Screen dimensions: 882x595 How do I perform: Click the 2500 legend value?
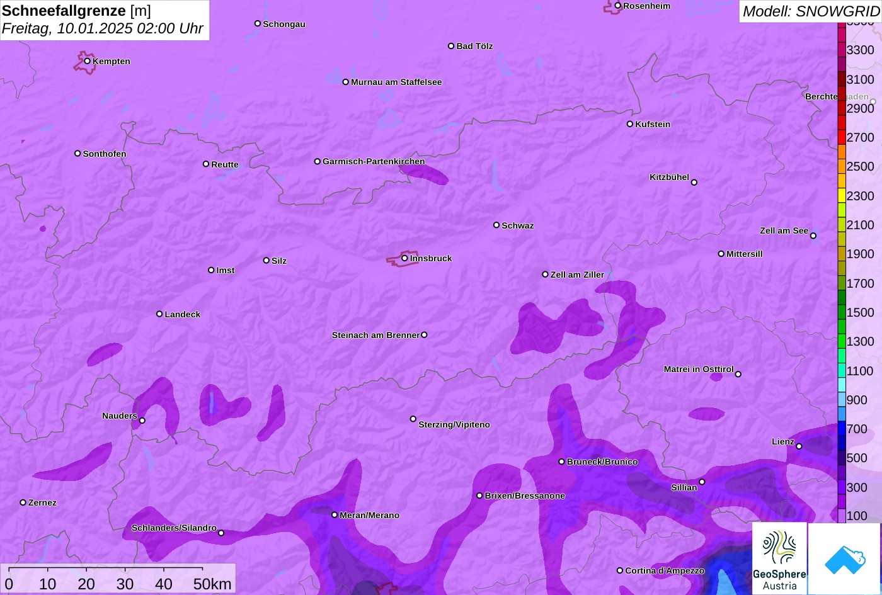861,167
